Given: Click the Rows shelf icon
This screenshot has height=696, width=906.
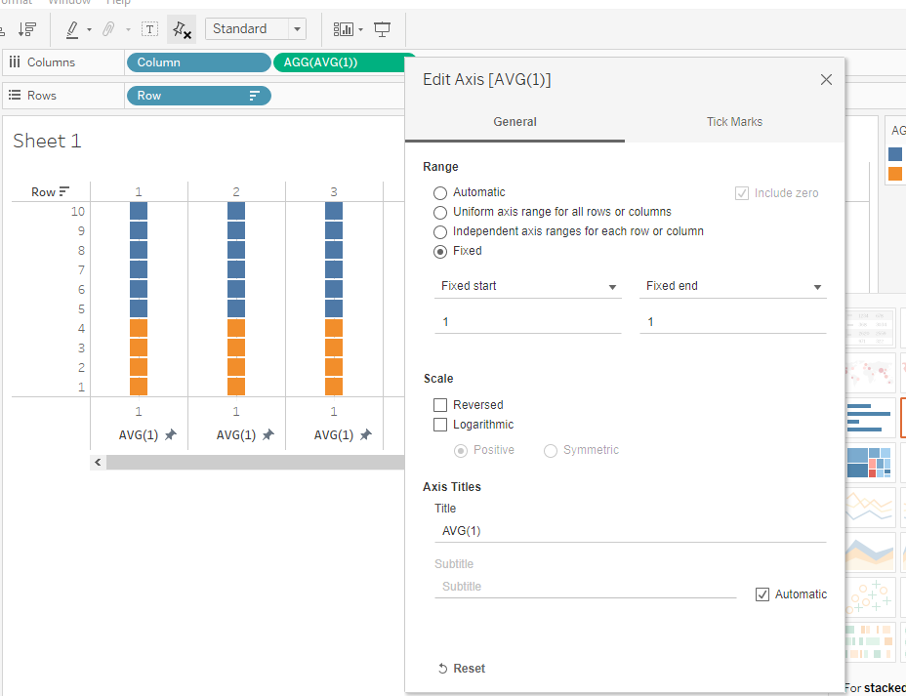Looking at the screenshot, I should 15,95.
